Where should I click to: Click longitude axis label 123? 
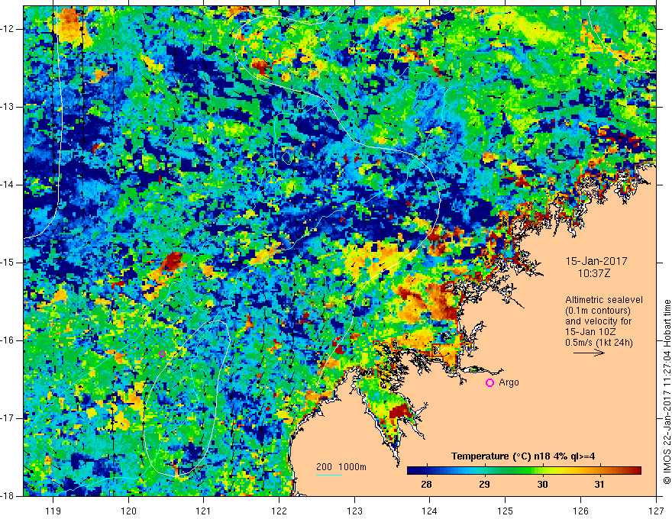coord(354,511)
